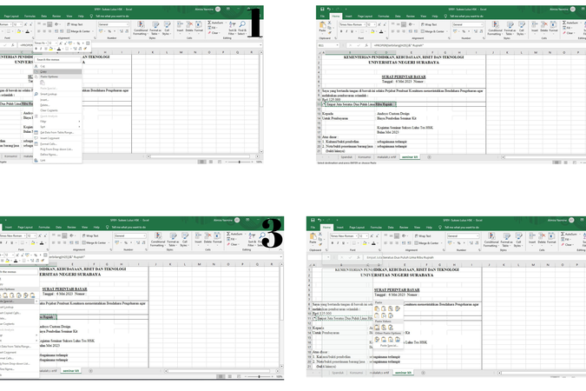Viewport: 586px width, 391px height.
Task: Pick the font color A in top-right window
Action: (381, 31)
